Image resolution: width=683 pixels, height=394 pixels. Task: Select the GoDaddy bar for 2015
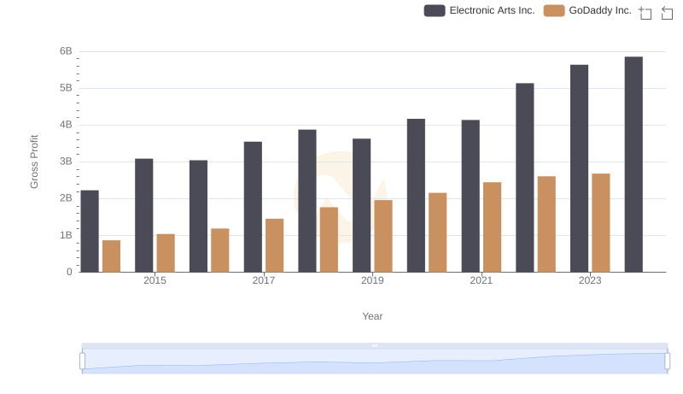[x=166, y=253]
